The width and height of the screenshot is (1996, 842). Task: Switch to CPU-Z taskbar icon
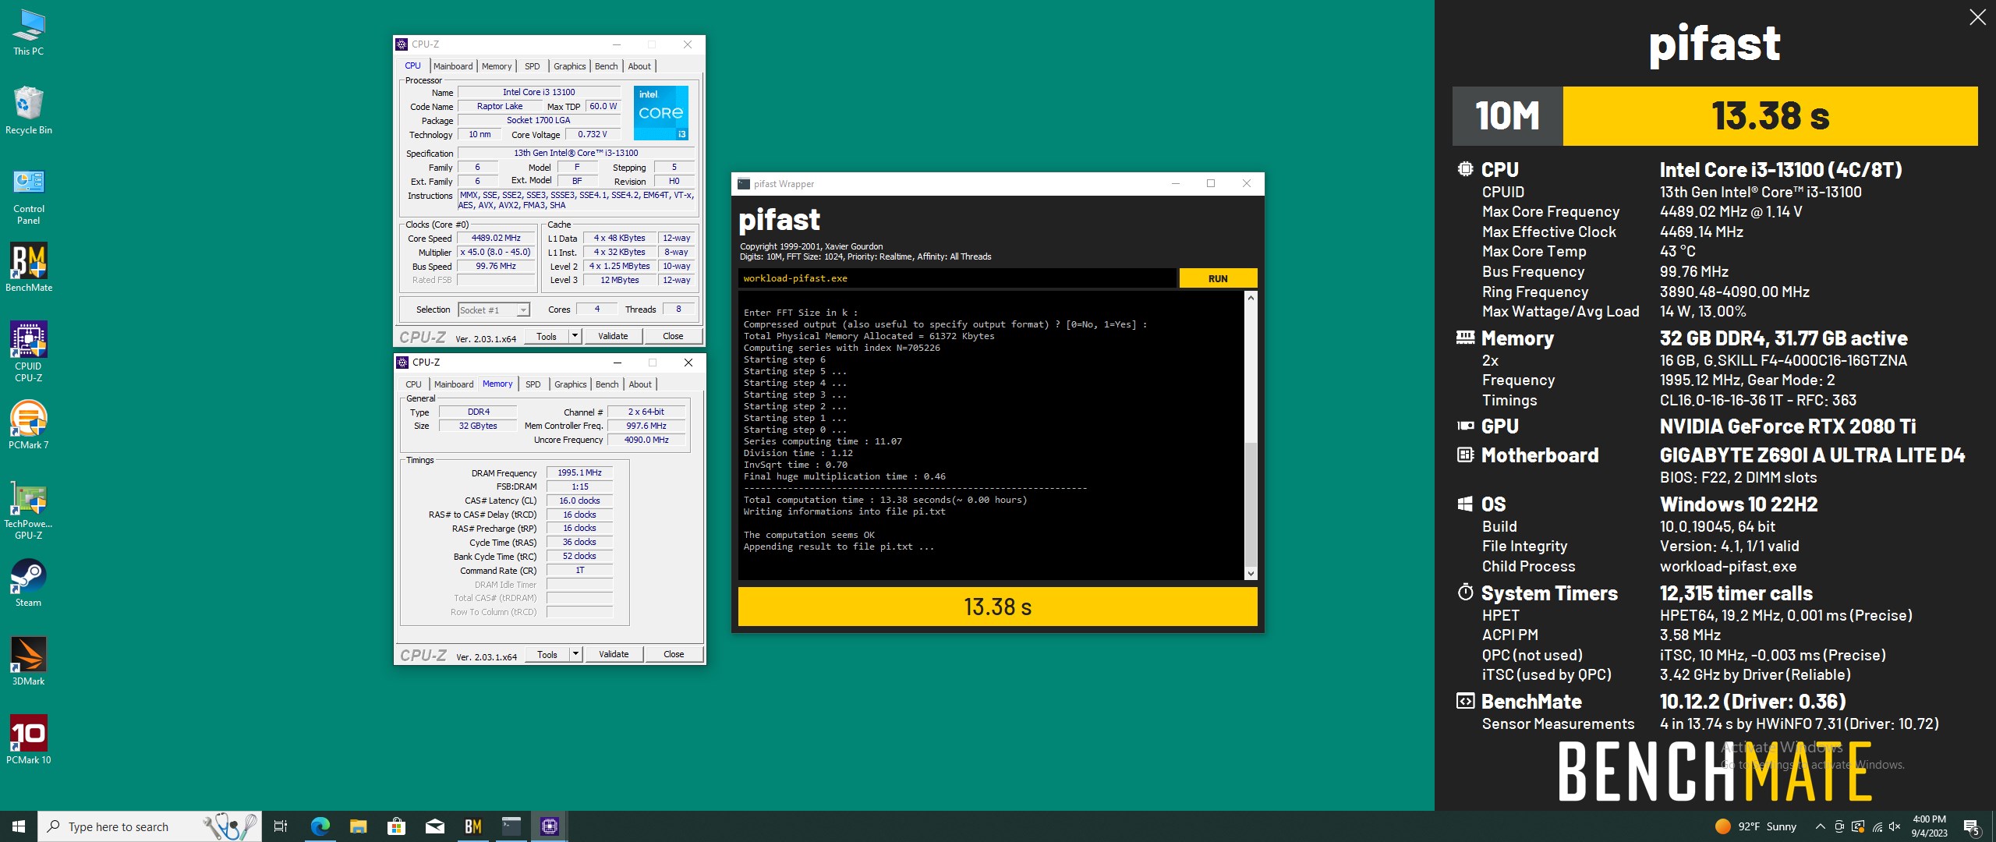(x=550, y=826)
